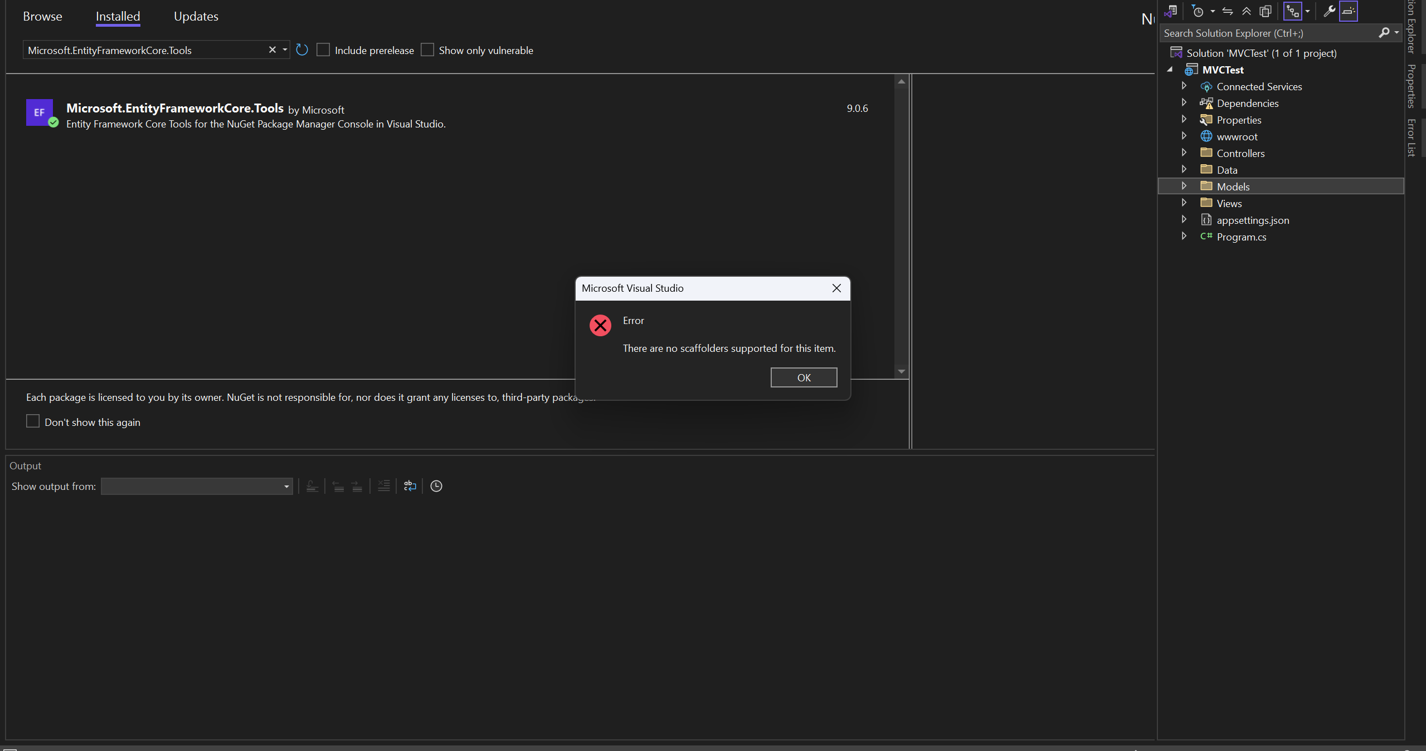Click the Go to Next Message icon

(357, 486)
